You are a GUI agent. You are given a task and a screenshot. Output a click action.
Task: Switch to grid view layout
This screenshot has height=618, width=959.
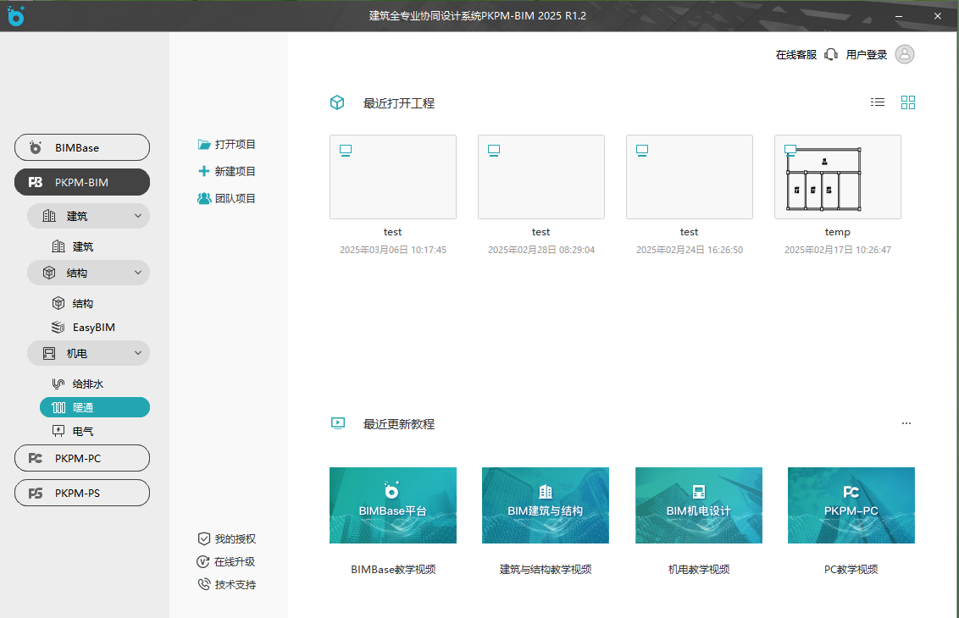908,102
